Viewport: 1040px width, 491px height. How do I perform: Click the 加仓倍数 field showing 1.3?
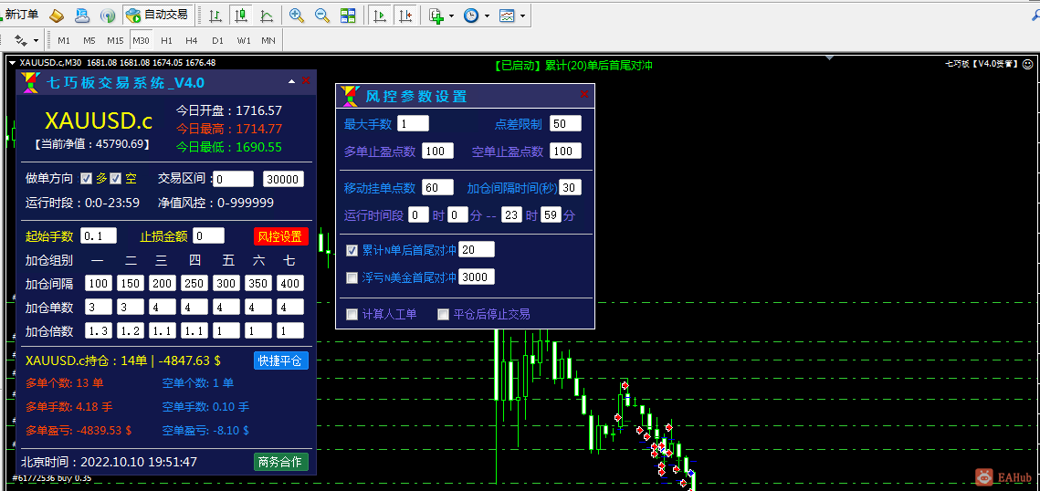click(99, 330)
